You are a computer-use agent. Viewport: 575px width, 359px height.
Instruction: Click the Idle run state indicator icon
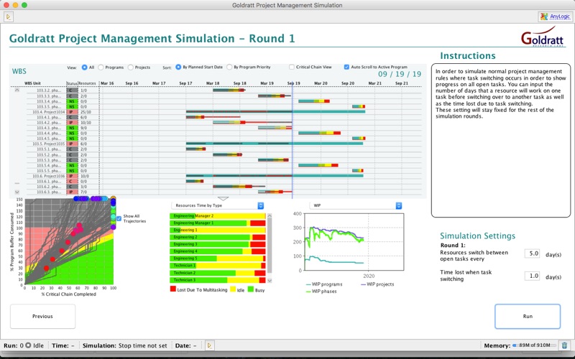pyautogui.click(x=28, y=345)
